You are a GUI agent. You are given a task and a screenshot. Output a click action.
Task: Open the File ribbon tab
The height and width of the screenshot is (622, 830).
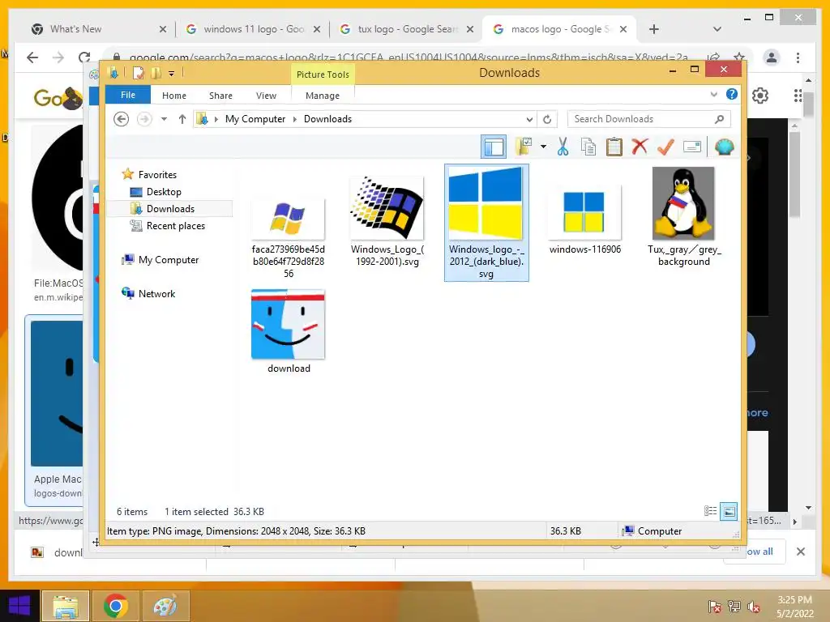tap(128, 96)
